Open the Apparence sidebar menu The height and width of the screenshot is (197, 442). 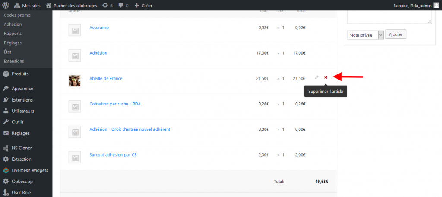pos(22,89)
